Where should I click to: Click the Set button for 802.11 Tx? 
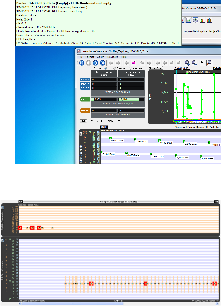point(83,121)
